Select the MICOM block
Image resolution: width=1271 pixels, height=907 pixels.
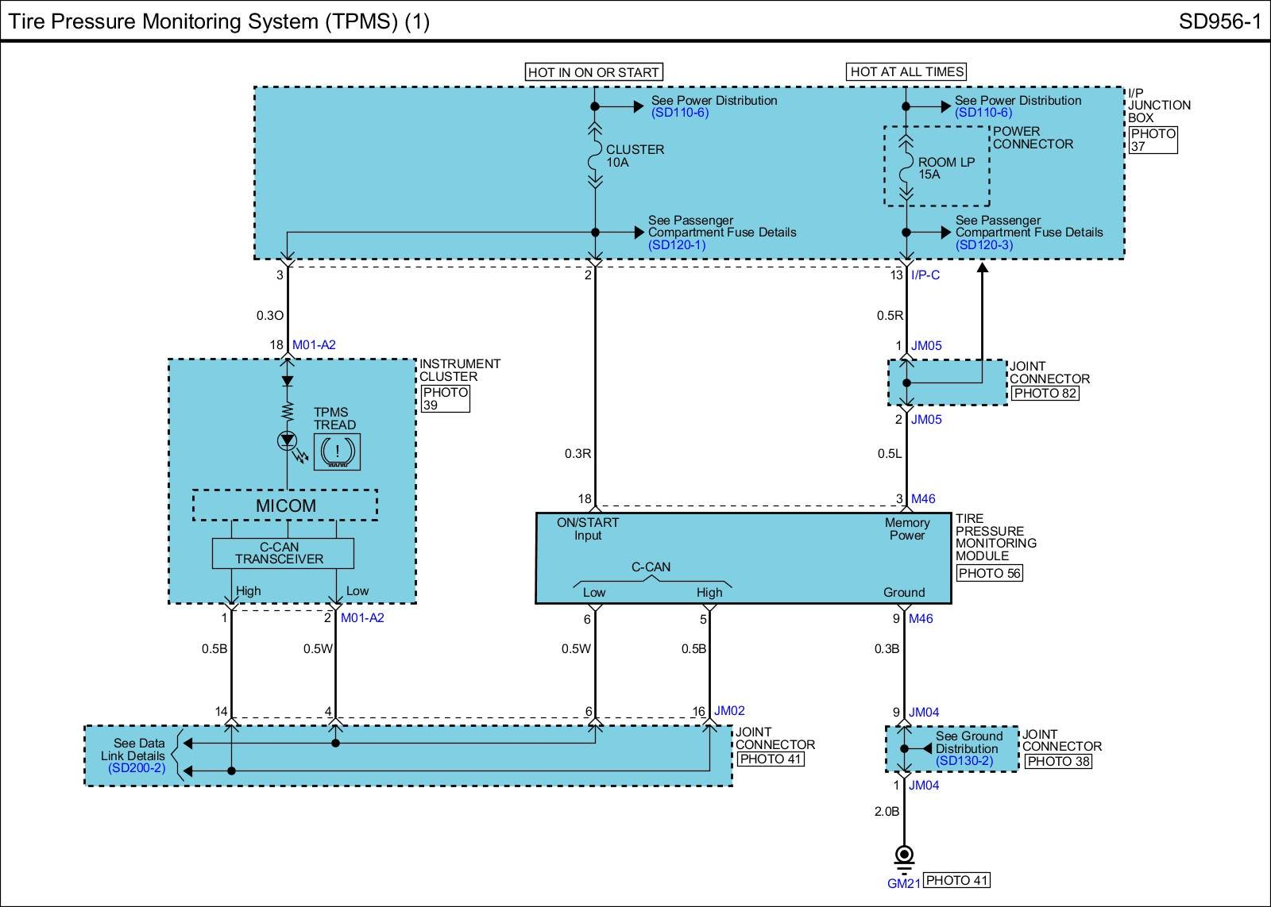[285, 505]
